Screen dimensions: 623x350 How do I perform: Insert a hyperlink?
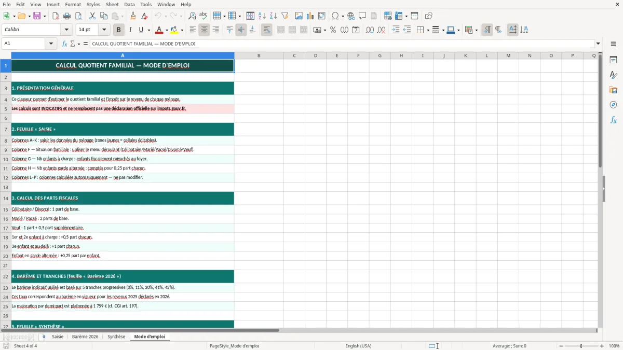(x=351, y=16)
